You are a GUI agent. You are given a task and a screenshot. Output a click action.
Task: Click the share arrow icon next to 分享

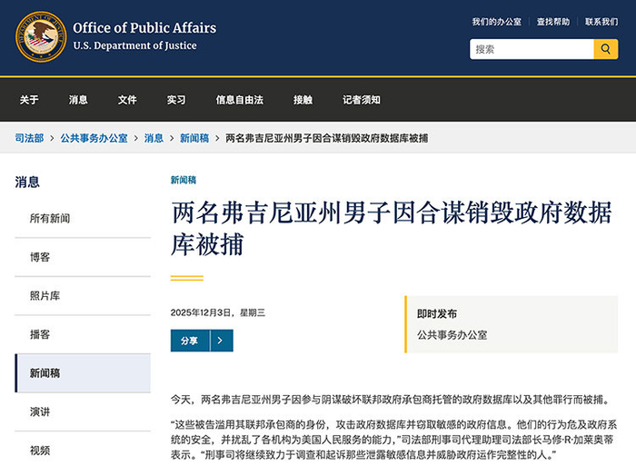point(222,341)
